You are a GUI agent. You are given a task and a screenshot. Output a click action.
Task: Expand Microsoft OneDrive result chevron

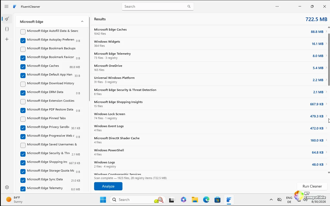(x=326, y=68)
